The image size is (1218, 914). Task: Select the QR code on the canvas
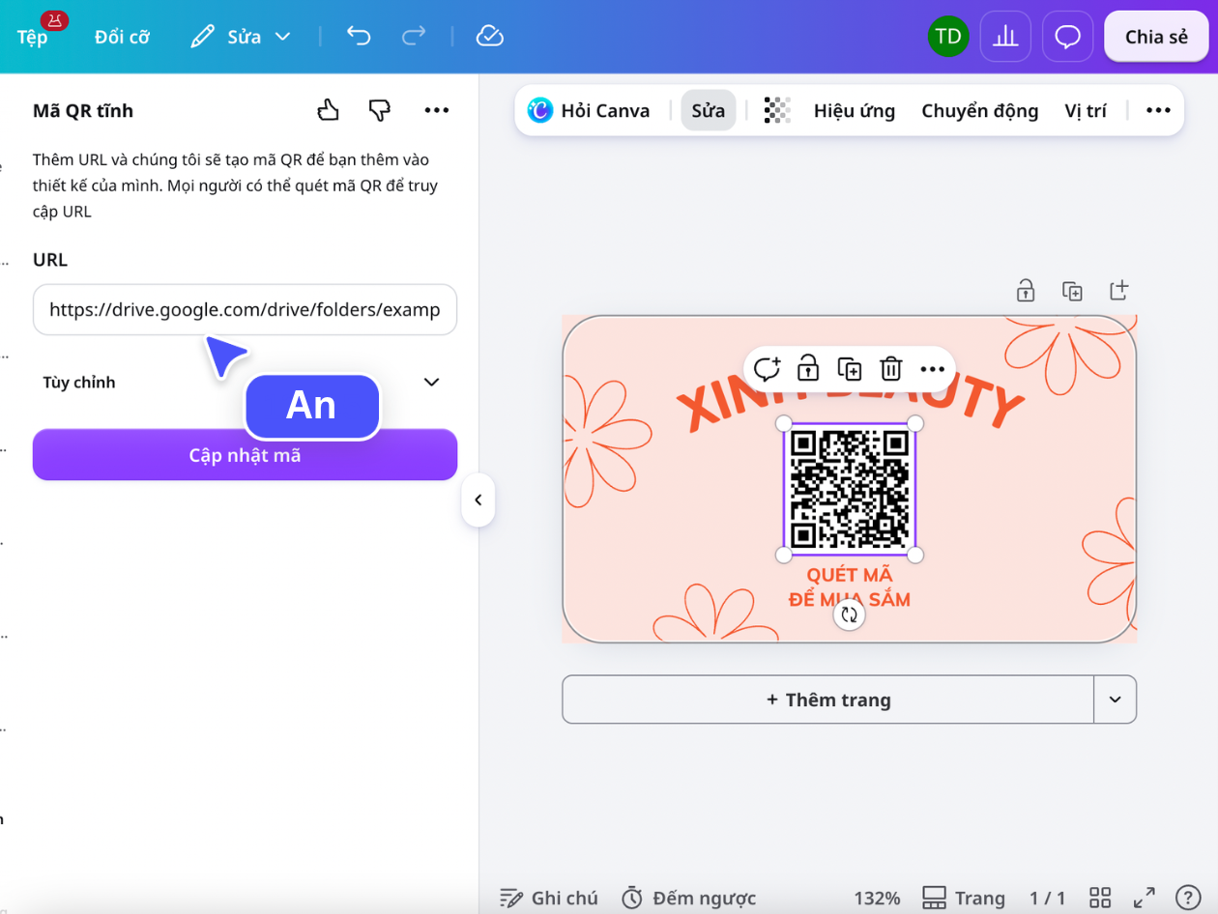pyautogui.click(x=850, y=489)
